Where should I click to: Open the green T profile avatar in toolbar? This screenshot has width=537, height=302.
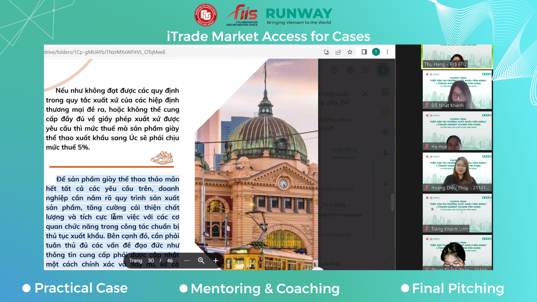[376, 52]
